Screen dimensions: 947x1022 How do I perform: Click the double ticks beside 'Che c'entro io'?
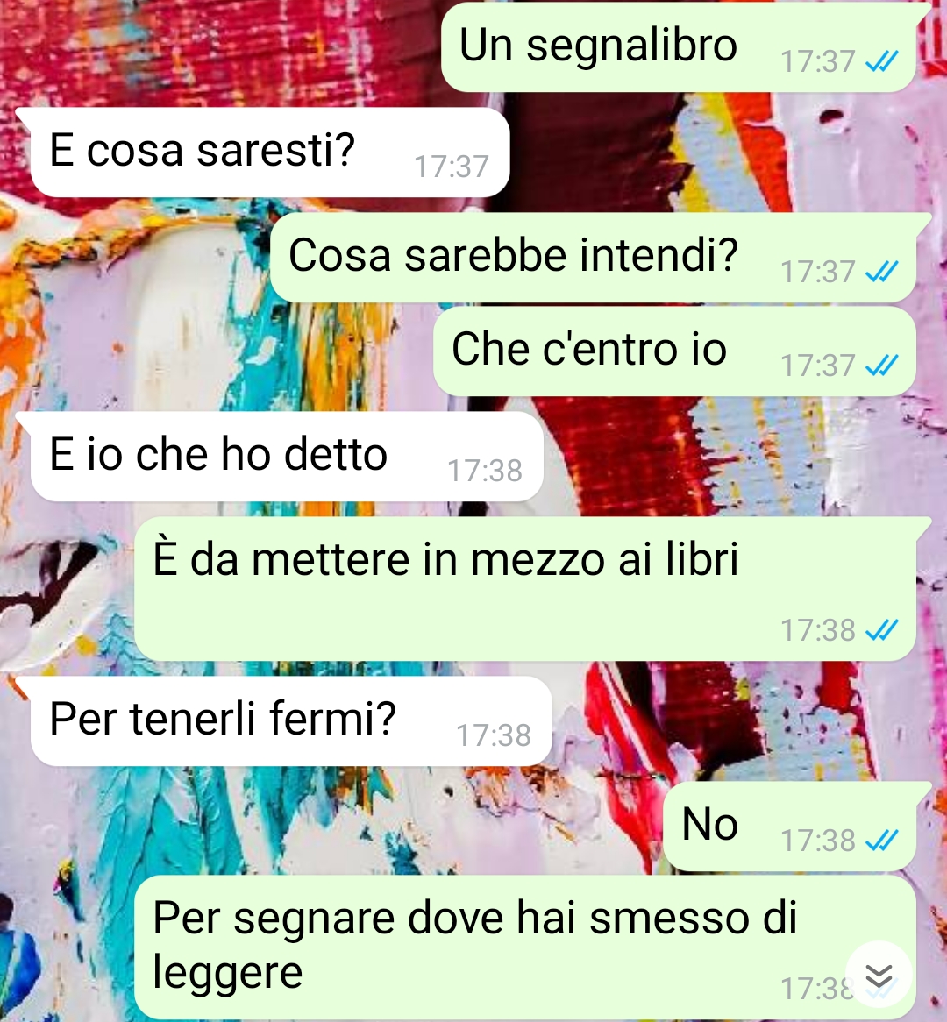tap(882, 365)
